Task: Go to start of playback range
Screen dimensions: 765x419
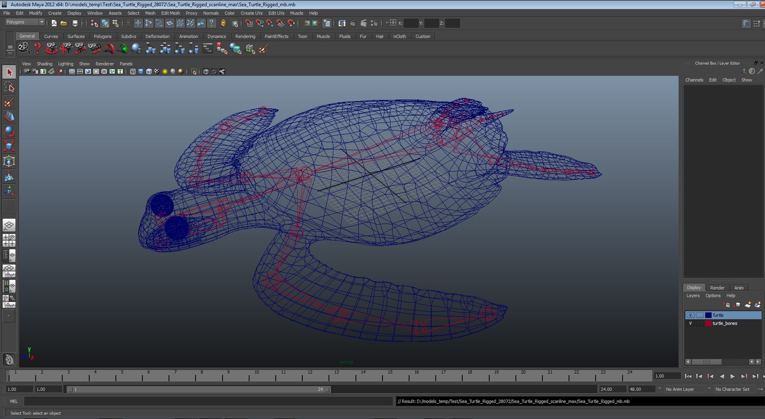Action: point(688,376)
